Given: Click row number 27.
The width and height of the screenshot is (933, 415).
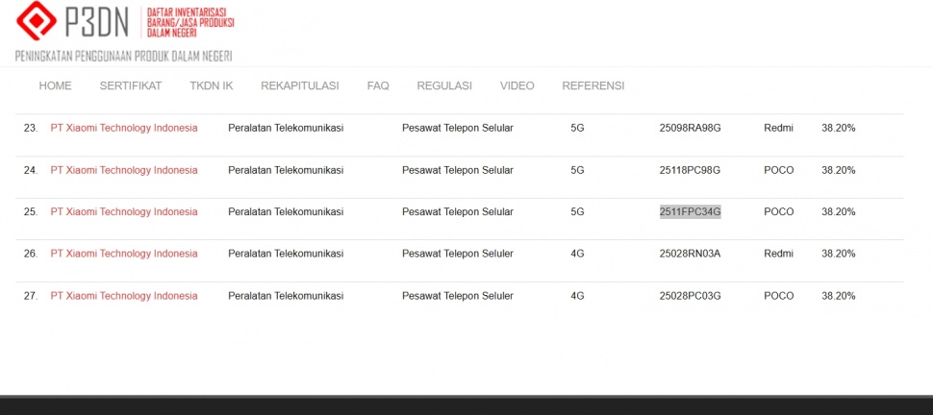Looking at the screenshot, I should (x=31, y=296).
